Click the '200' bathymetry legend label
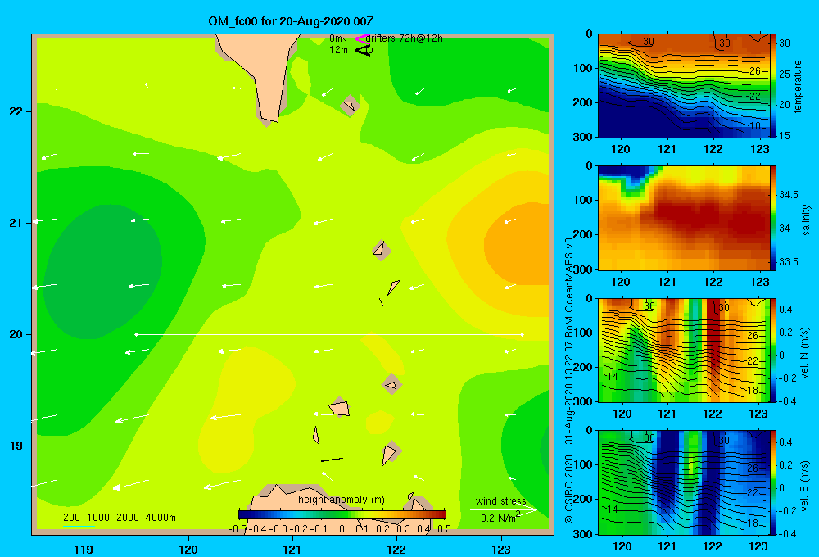Image resolution: width=819 pixels, height=557 pixels. point(71,518)
